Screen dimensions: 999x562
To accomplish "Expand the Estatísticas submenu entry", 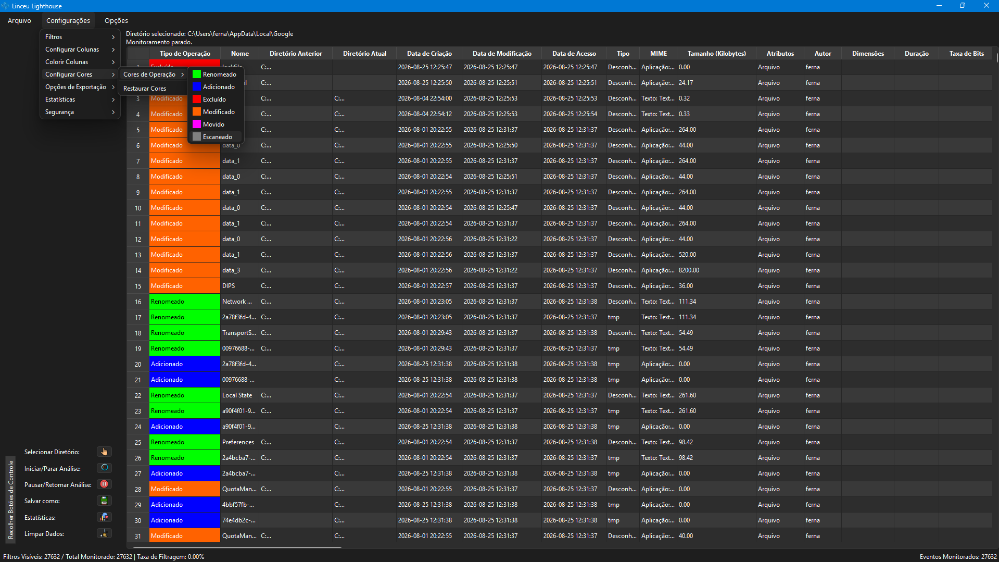I will pyautogui.click(x=80, y=99).
